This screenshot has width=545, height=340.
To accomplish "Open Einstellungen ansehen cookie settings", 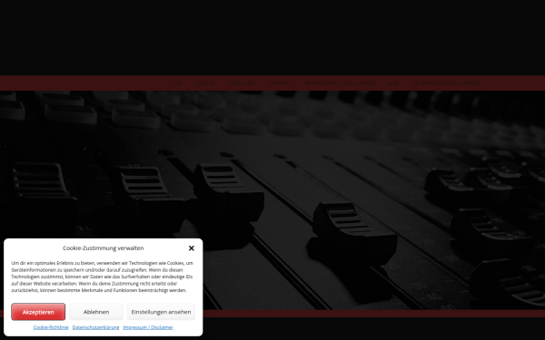I will click(x=161, y=312).
